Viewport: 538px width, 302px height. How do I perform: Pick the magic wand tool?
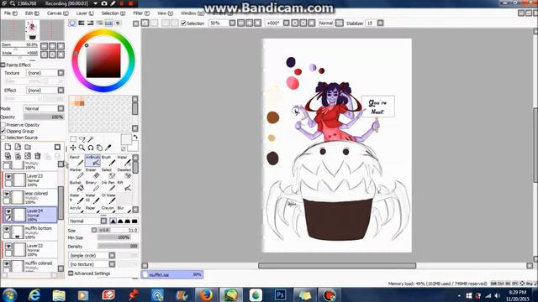[x=90, y=139]
